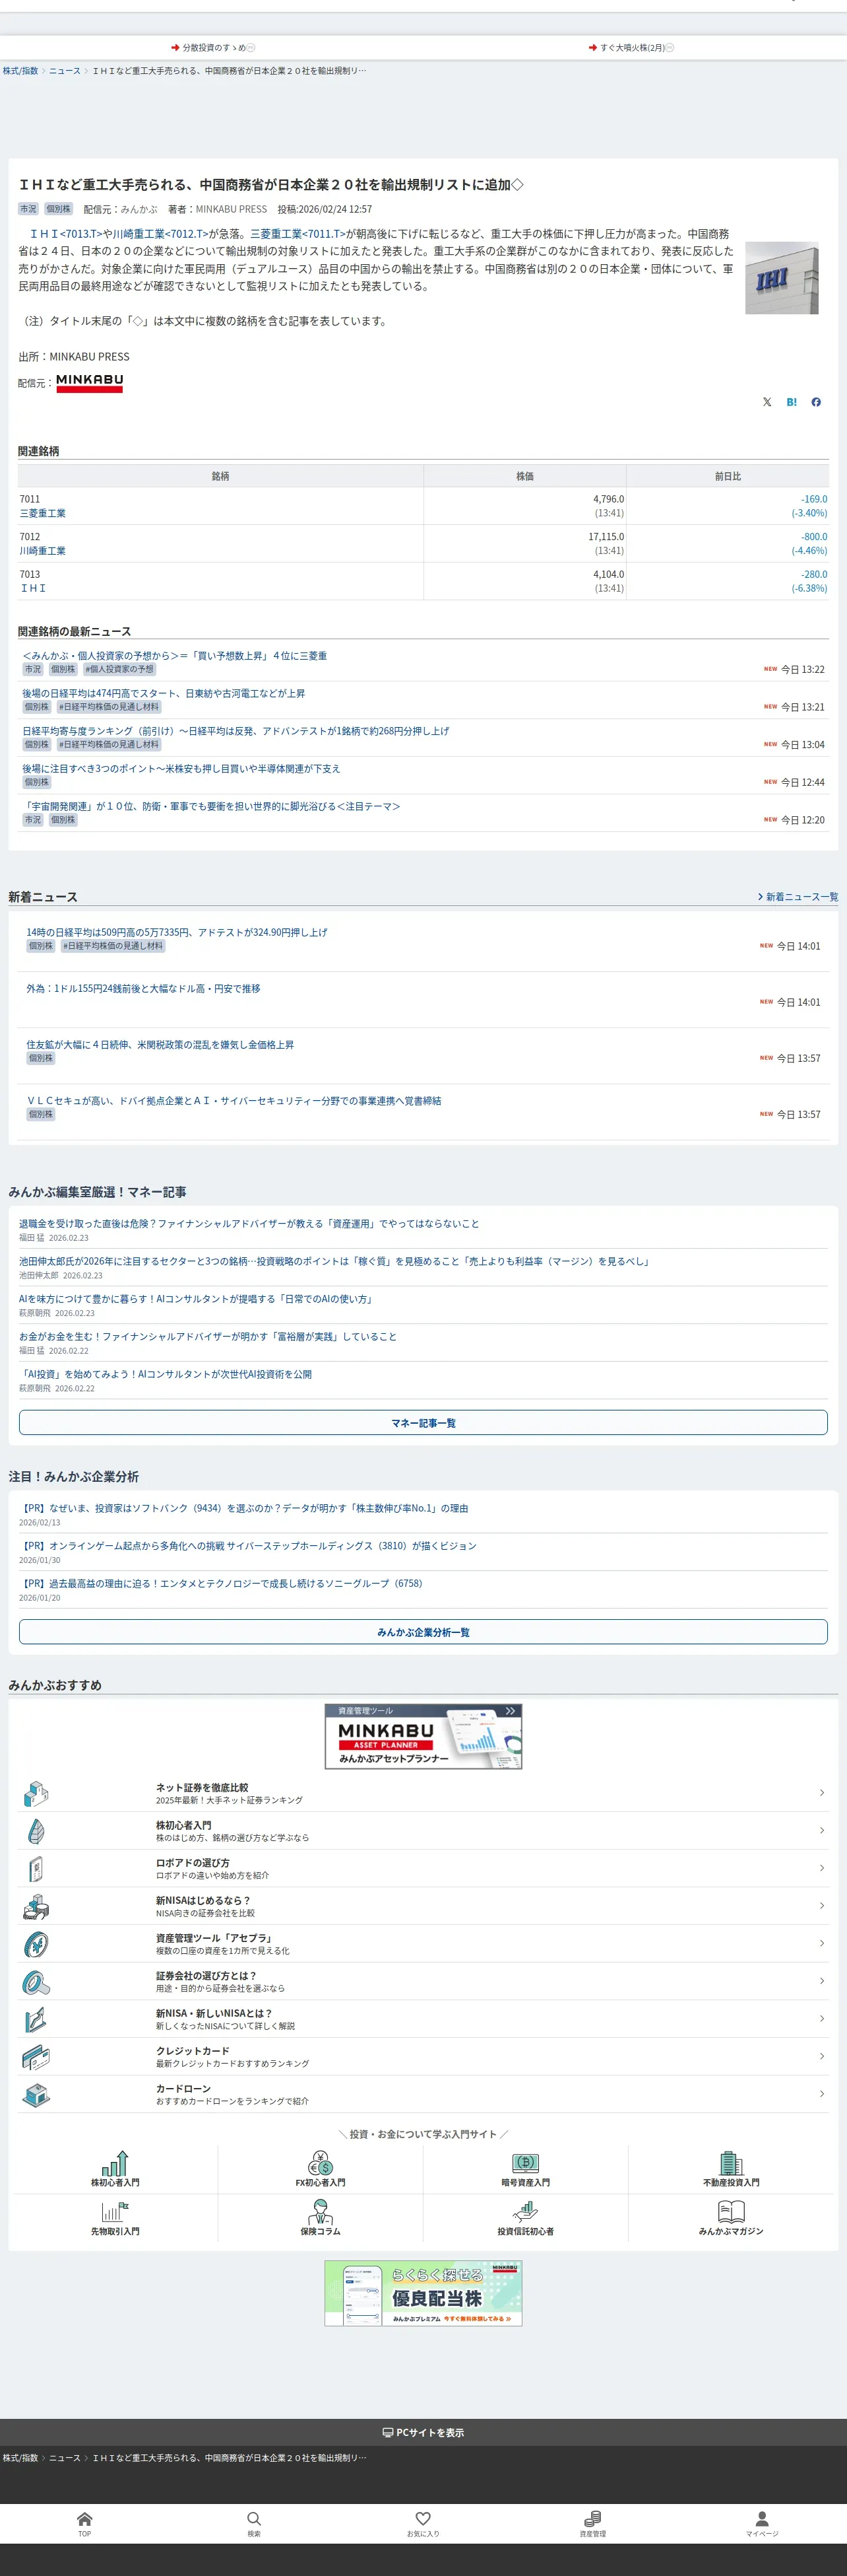
Task: Click the カードローン row icon
Action: (36, 2094)
